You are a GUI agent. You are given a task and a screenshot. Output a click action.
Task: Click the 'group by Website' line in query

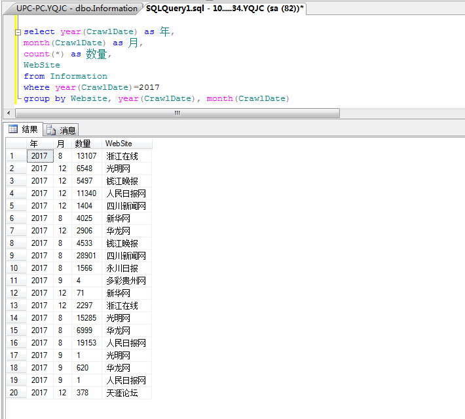tap(157, 98)
